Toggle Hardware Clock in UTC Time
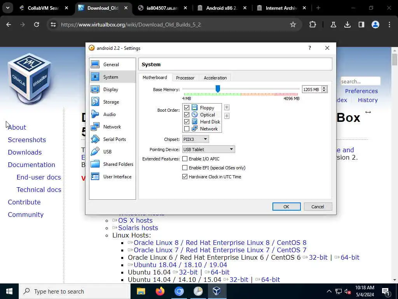 click(x=185, y=176)
